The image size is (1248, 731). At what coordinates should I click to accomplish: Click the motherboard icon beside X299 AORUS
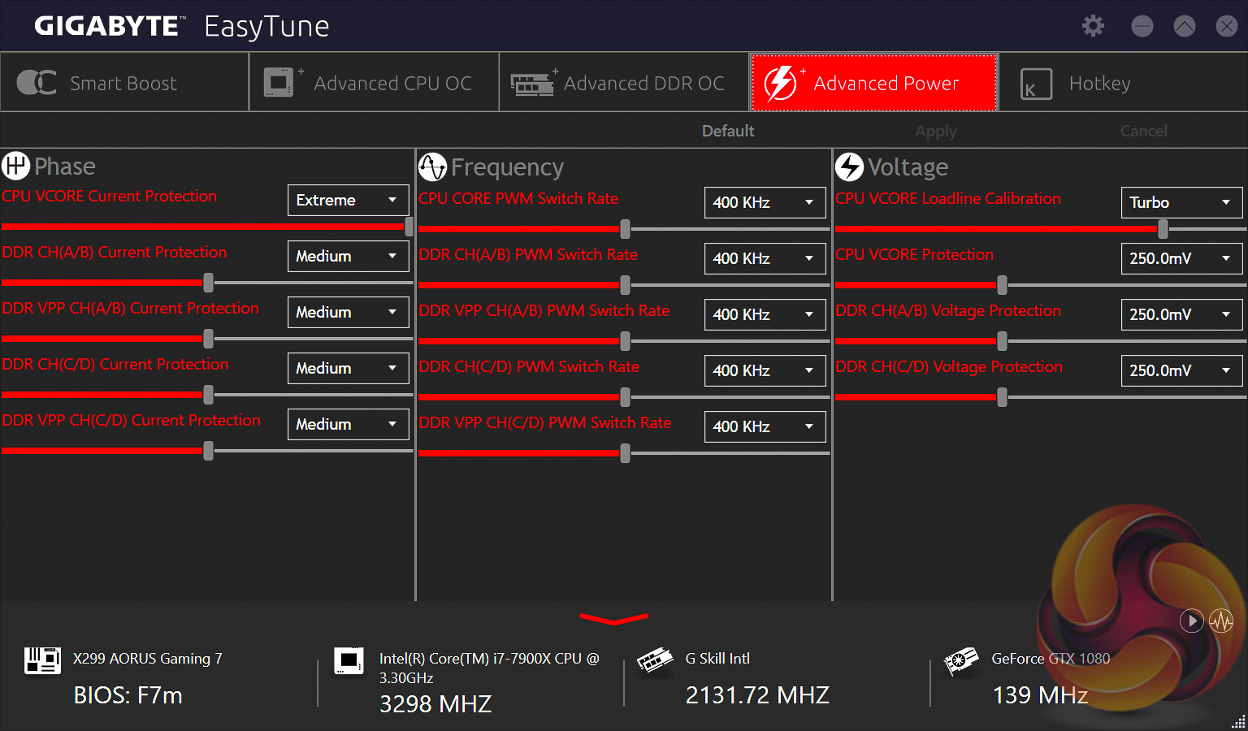[42, 660]
